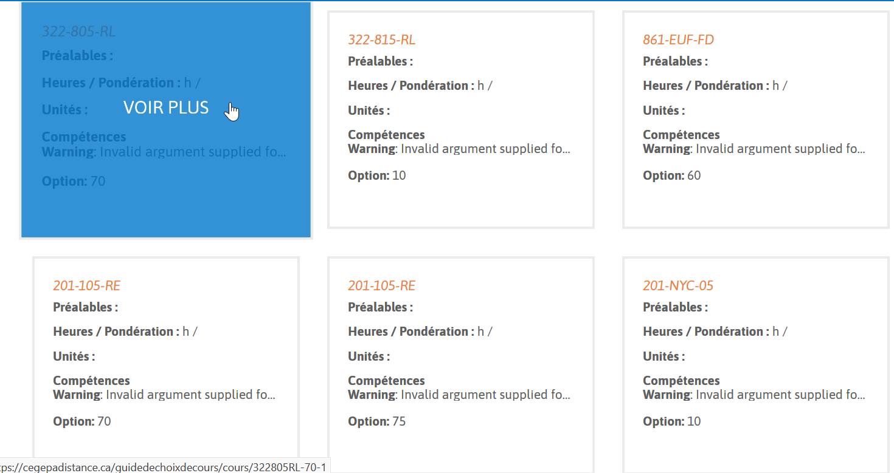Image resolution: width=894 pixels, height=473 pixels.
Task: Click the Warning message in the 861-EUF-FD card
Action: click(x=754, y=149)
